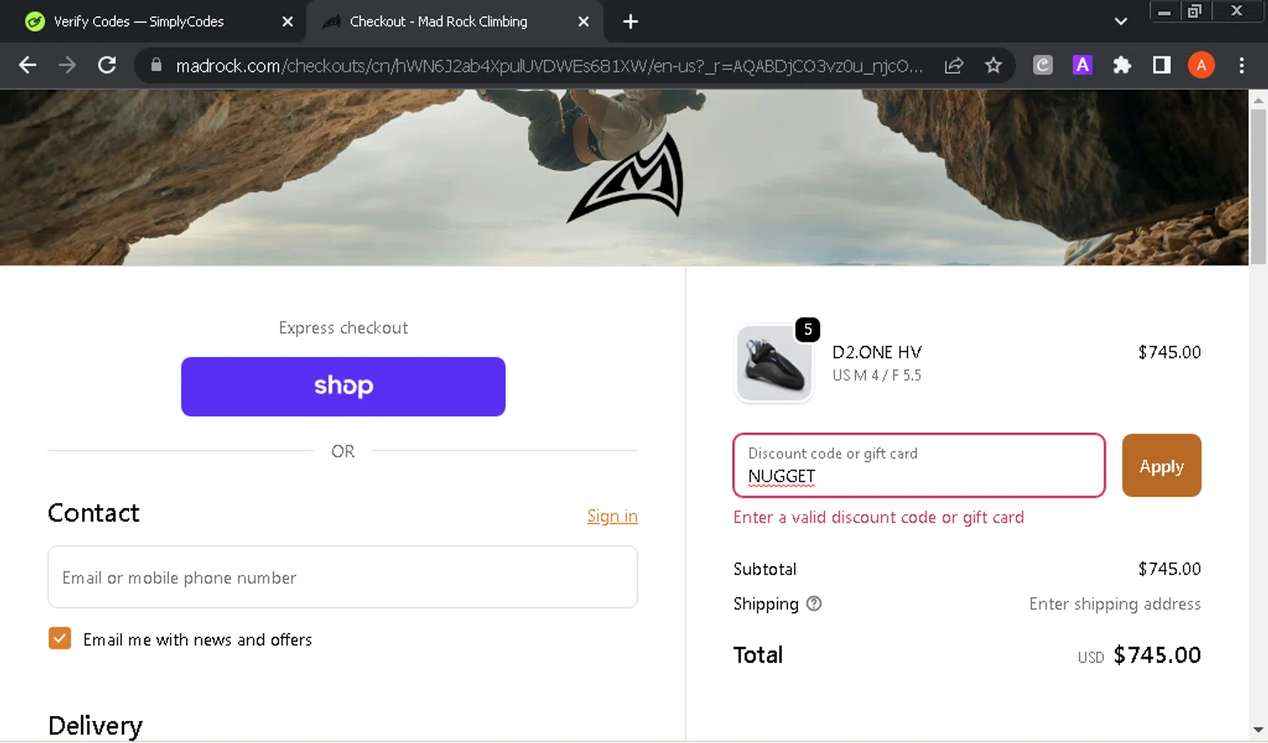Click scrollbar up arrow
1268x743 pixels.
coord(1258,101)
